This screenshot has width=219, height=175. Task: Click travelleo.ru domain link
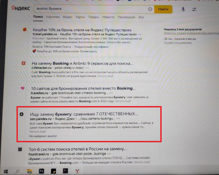[x=40, y=93]
